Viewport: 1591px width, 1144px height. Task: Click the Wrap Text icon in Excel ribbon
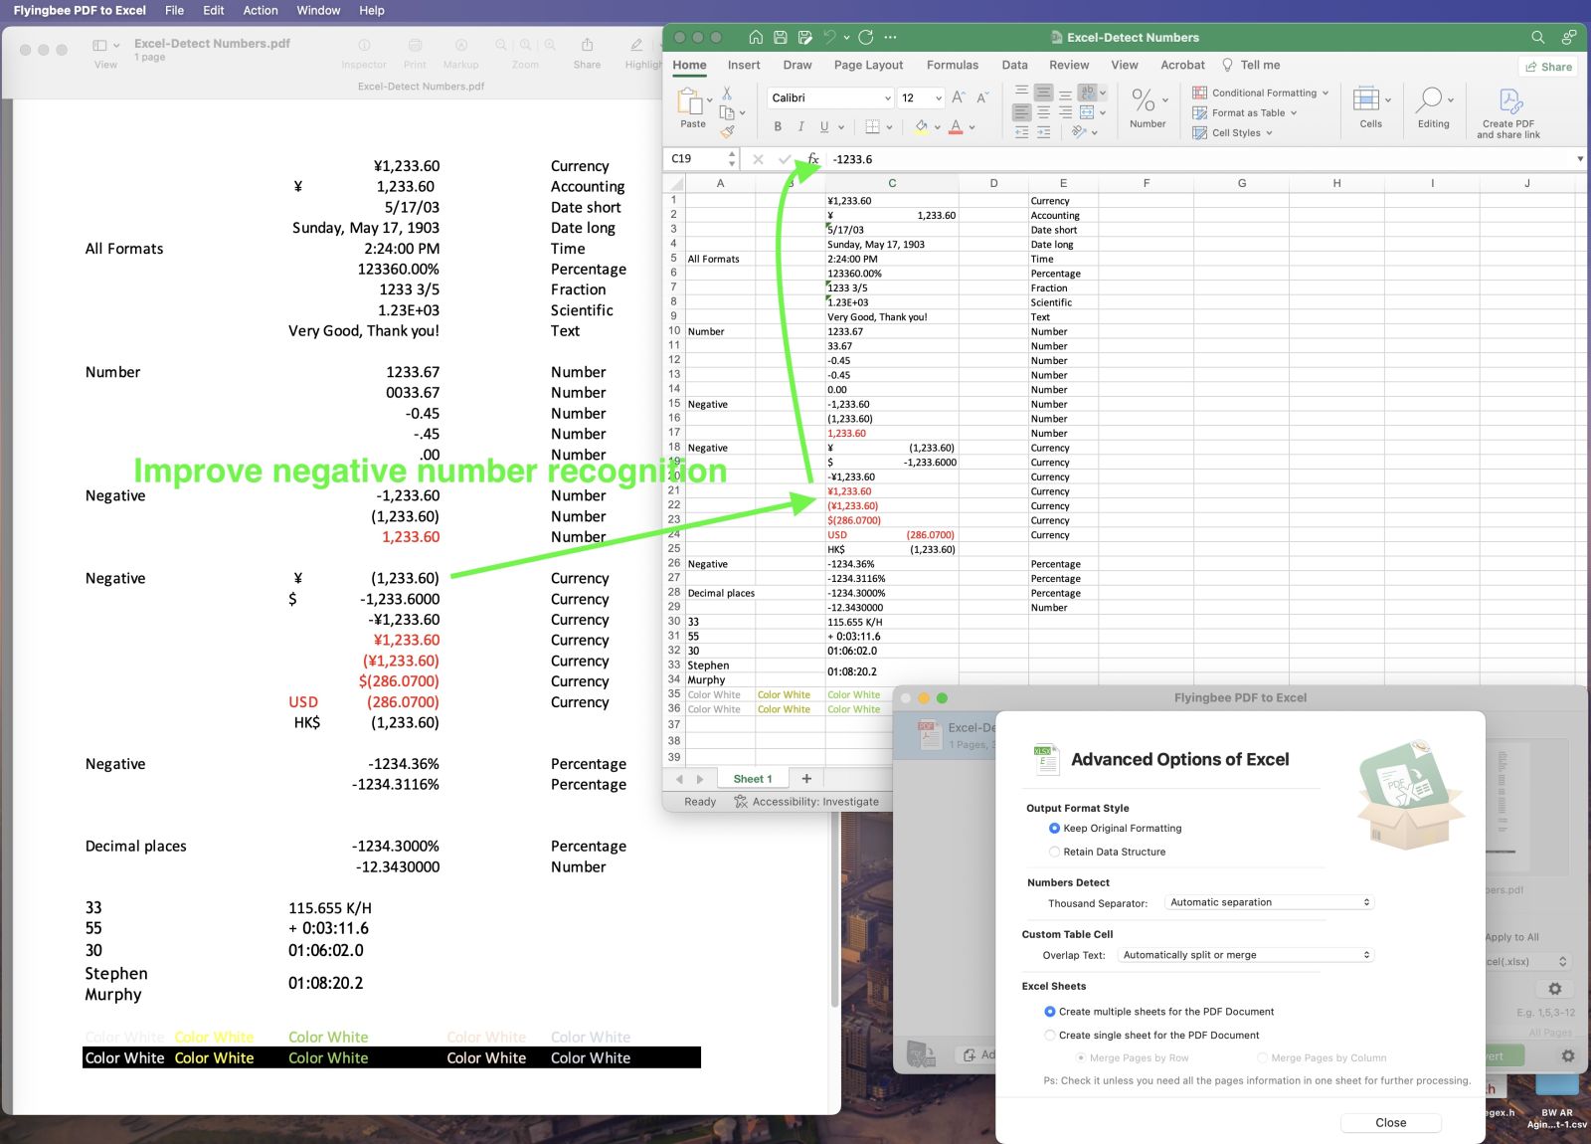tap(1088, 93)
